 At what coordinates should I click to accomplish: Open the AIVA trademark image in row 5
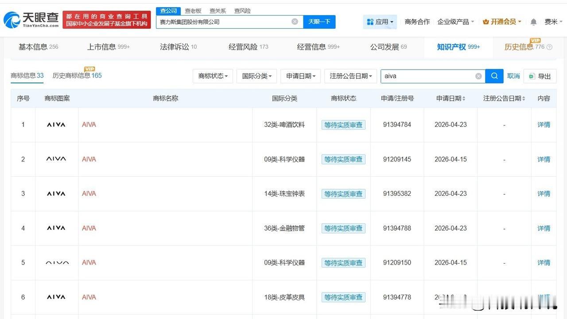click(57, 263)
